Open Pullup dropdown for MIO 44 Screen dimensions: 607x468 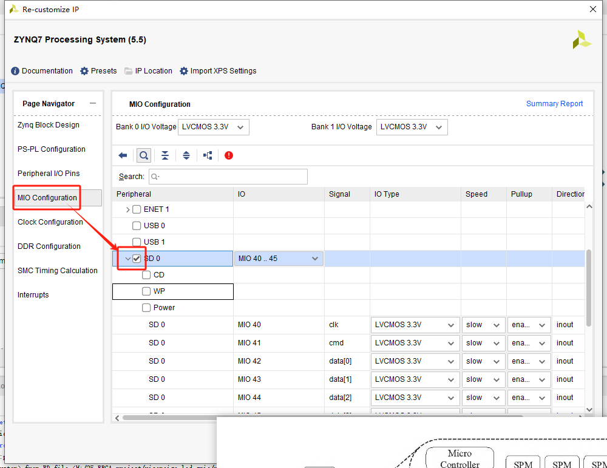[x=529, y=398]
